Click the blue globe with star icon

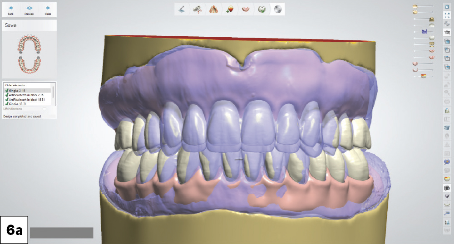pos(447,162)
